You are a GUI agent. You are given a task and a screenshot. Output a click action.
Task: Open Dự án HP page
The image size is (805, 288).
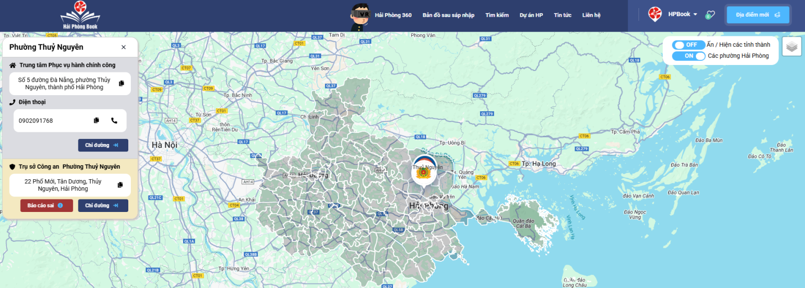point(531,15)
